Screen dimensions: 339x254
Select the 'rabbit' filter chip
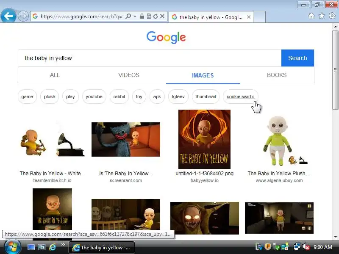pyautogui.click(x=119, y=97)
